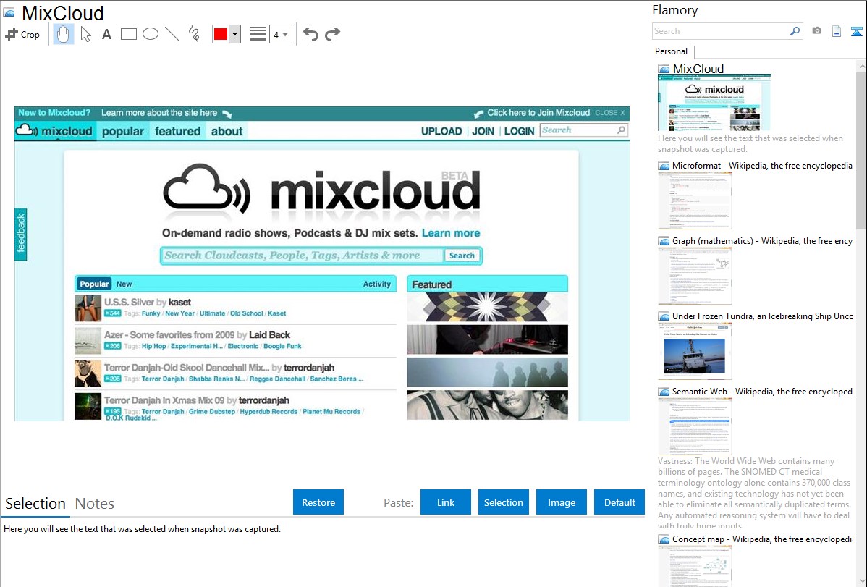867x587 pixels.
Task: Click the LOGIN link
Action: [519, 132]
